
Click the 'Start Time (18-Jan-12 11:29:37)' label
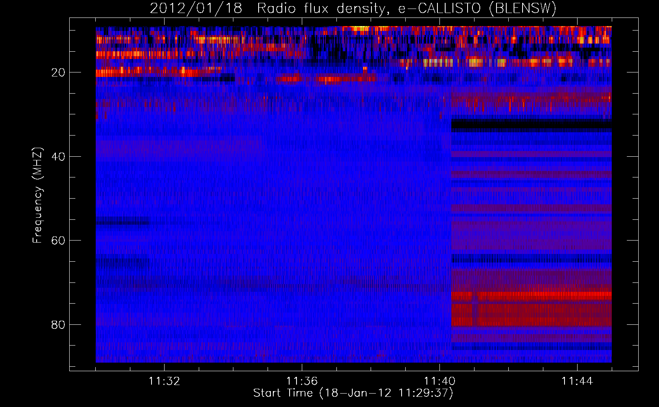(353, 393)
